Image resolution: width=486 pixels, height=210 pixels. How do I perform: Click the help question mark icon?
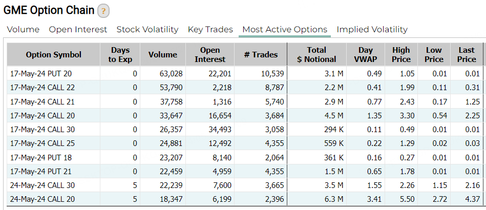103,11
